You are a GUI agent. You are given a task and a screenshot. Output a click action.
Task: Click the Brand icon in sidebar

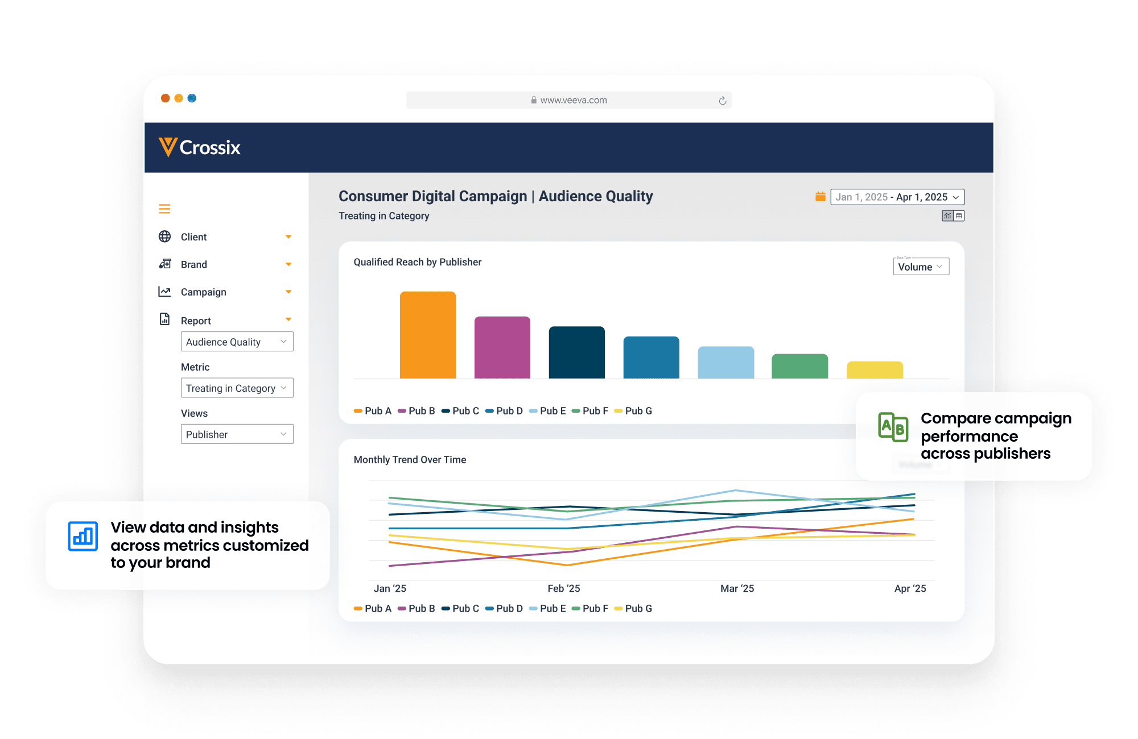(x=164, y=264)
